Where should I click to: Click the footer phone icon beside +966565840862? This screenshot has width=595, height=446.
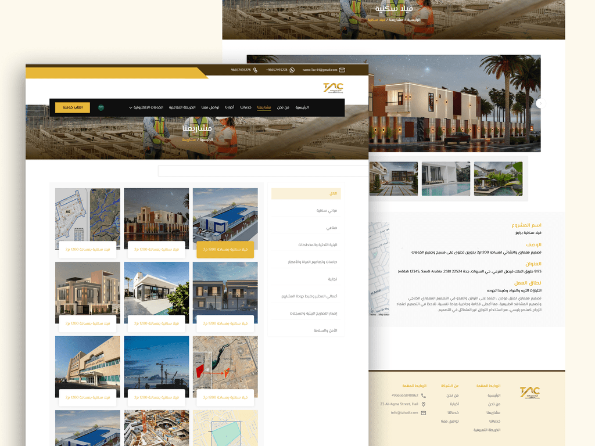click(x=424, y=395)
